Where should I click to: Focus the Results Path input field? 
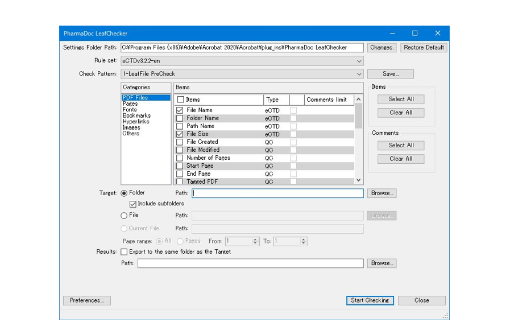point(250,263)
